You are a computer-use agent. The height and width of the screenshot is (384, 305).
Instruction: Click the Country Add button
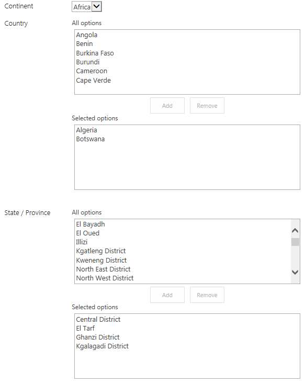point(167,106)
